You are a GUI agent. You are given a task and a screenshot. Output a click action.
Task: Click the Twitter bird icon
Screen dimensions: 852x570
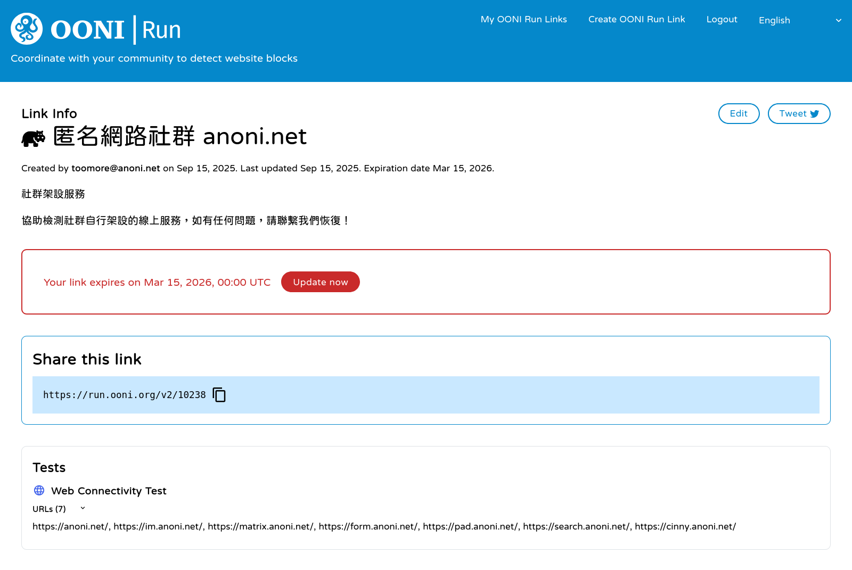(x=814, y=114)
